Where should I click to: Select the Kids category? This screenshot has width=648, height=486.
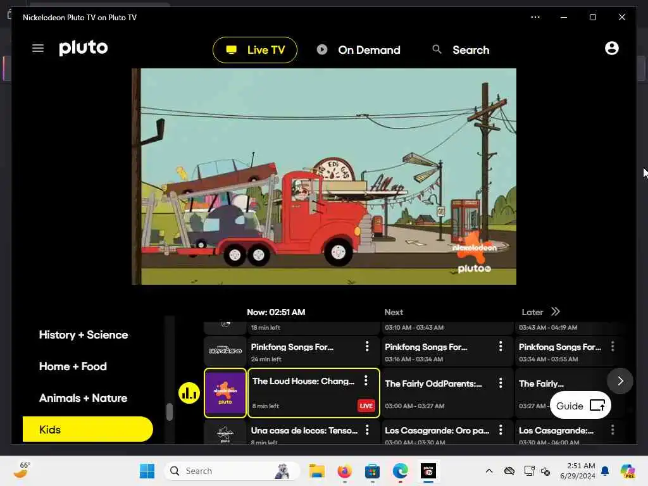pyautogui.click(x=87, y=430)
